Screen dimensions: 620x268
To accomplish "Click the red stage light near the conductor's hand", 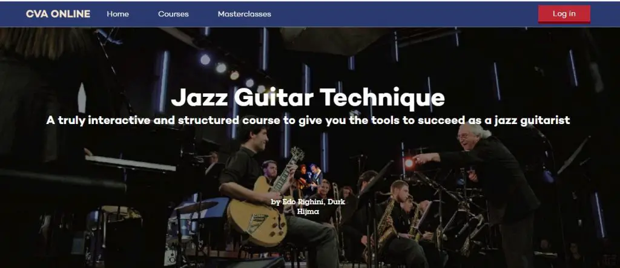I will tap(409, 163).
